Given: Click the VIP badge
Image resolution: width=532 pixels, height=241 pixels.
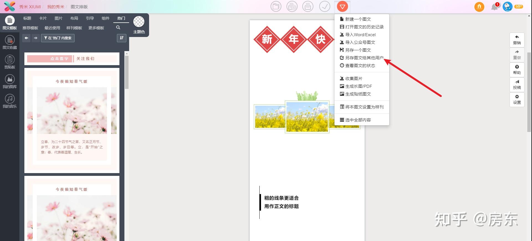Looking at the screenshot, I should [x=518, y=6].
